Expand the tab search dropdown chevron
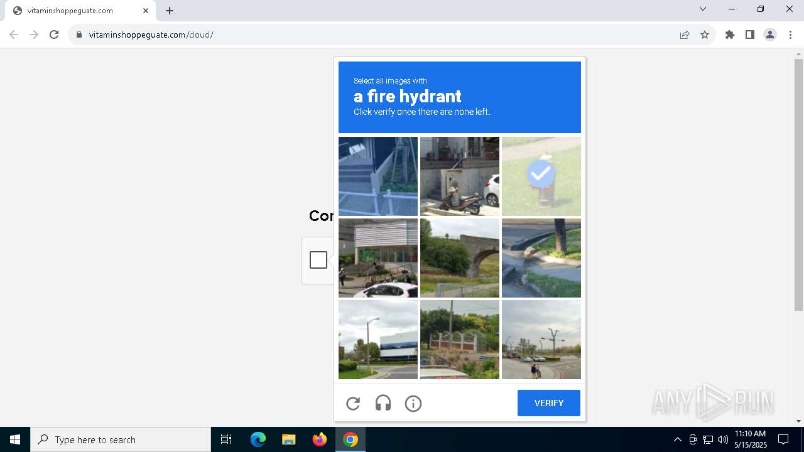The image size is (804, 452). [703, 9]
